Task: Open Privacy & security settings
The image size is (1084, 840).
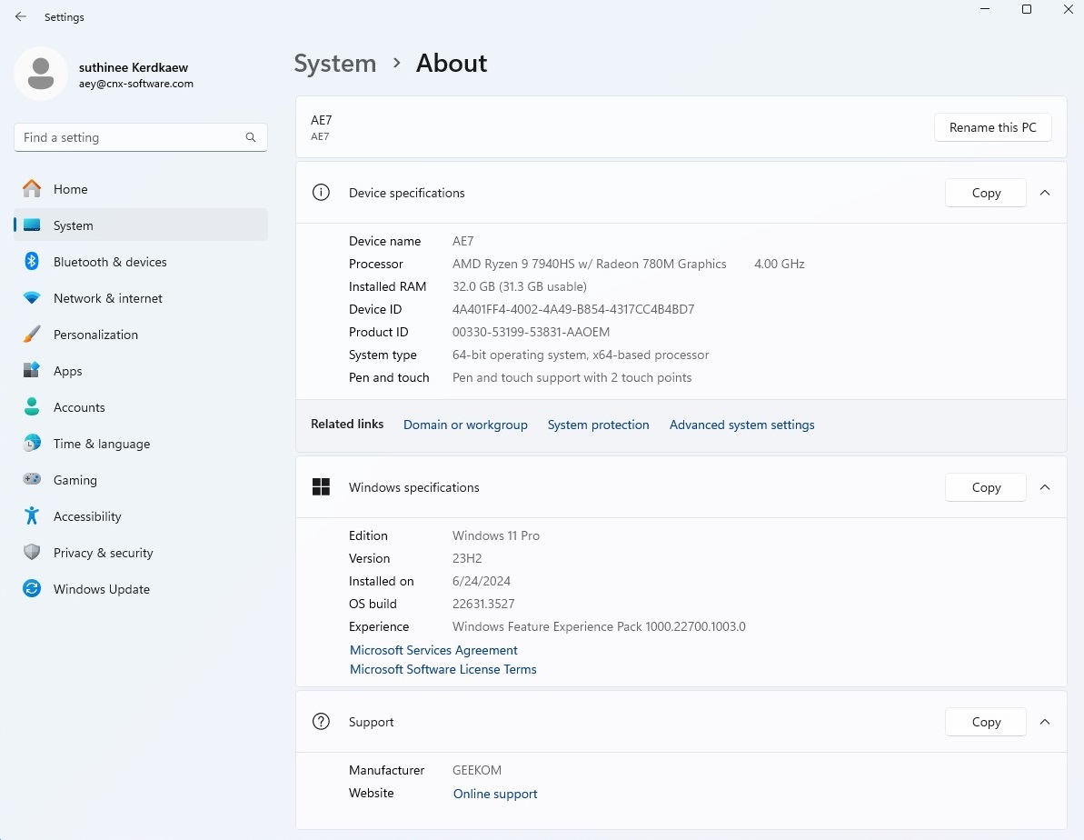Action: (141, 552)
